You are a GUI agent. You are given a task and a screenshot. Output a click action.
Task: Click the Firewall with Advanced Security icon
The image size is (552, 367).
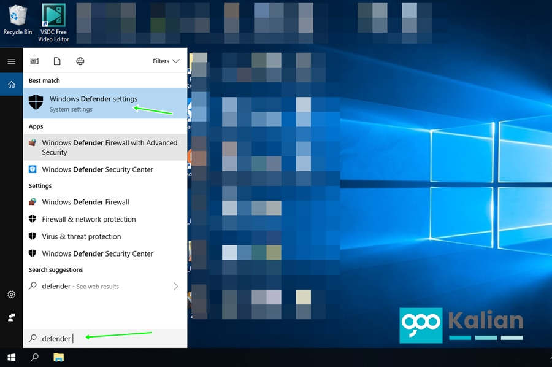[x=33, y=142]
